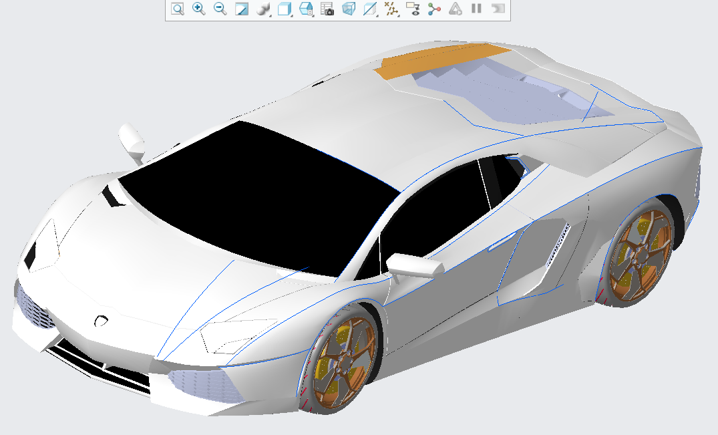
Task: Repaint the graphics window
Action: 241,9
